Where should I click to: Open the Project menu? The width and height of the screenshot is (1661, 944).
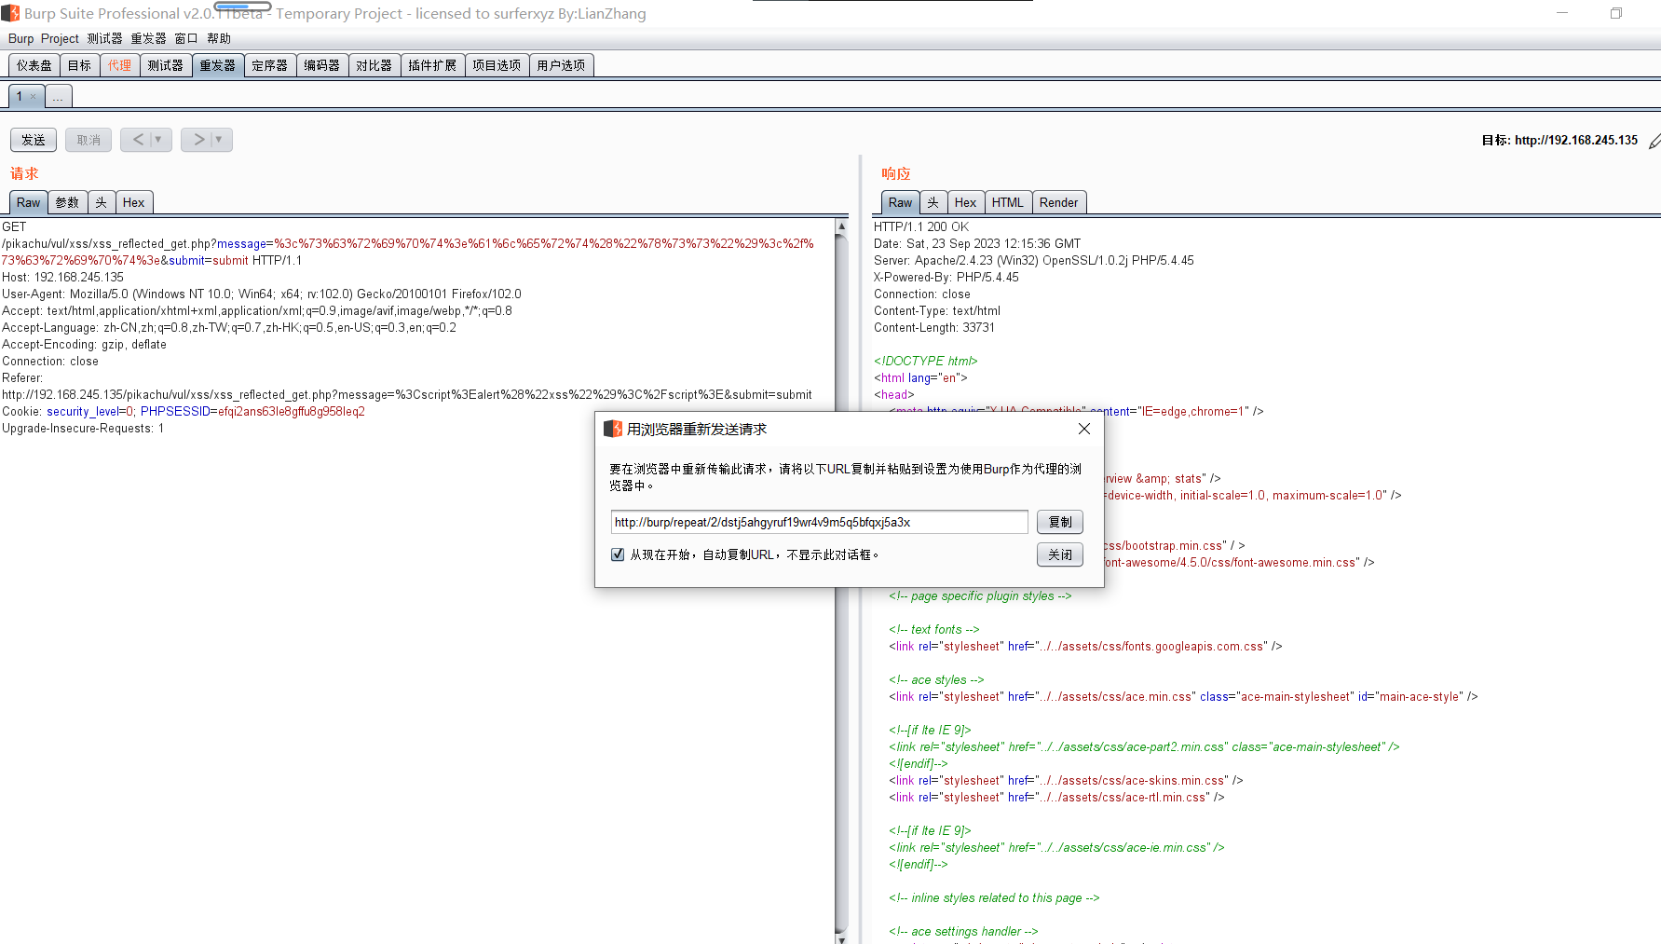pos(60,38)
